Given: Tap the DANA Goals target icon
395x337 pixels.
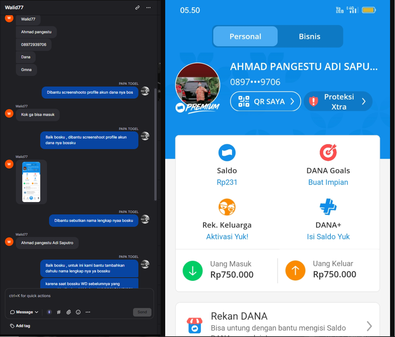Looking at the screenshot, I should click(x=328, y=152).
